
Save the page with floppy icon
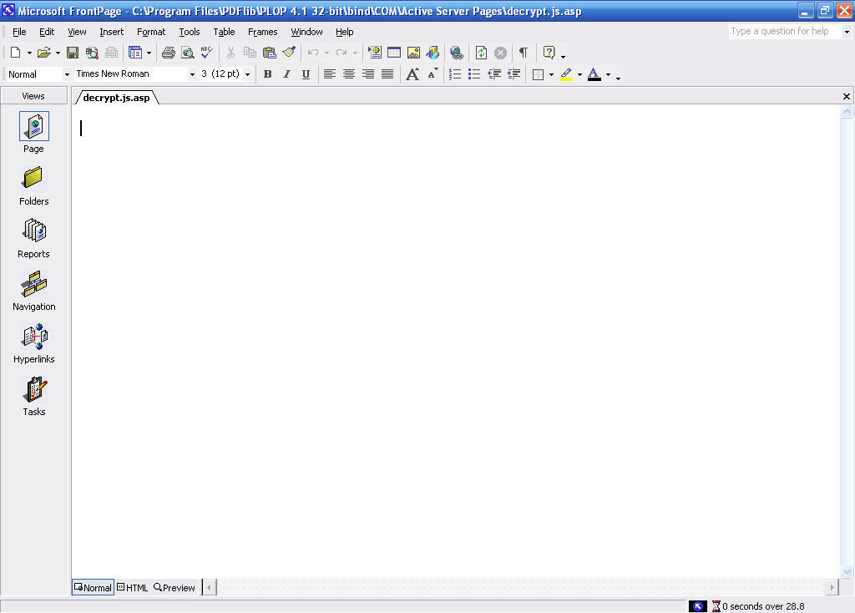[73, 53]
